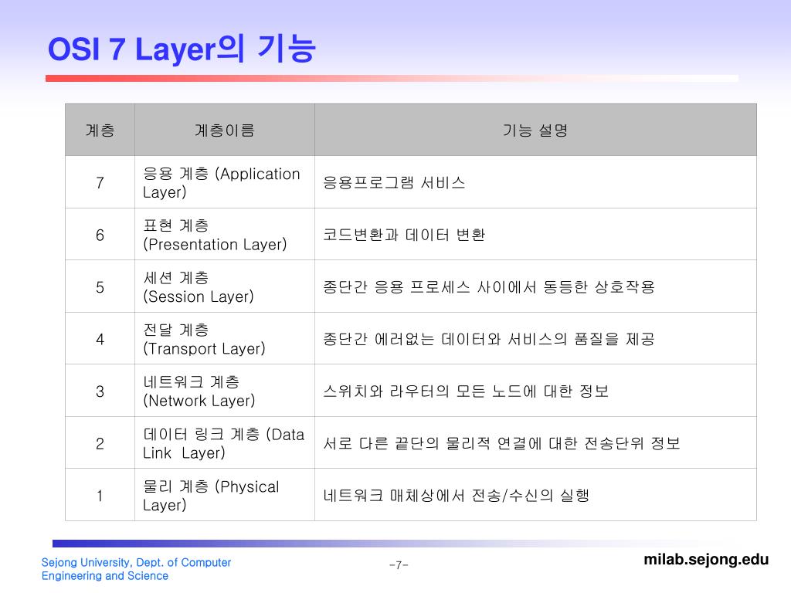Click layer number 1 cell
This screenshot has height=593, width=791.
tap(100, 495)
